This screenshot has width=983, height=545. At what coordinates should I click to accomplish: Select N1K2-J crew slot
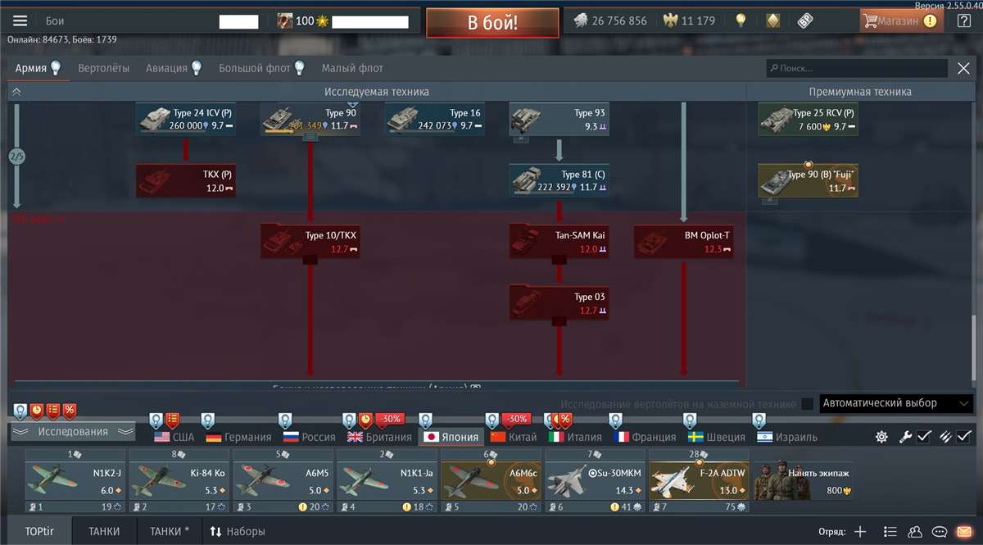click(75, 481)
